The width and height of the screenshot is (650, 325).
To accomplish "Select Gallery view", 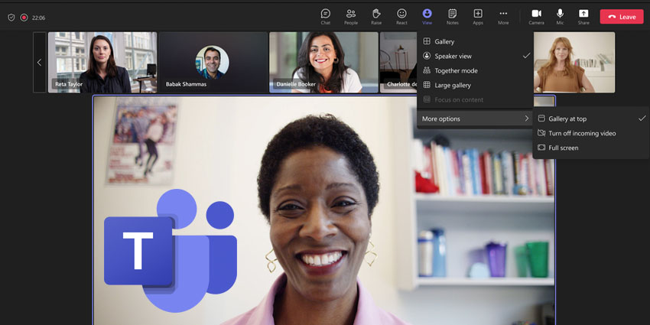I will click(475, 41).
